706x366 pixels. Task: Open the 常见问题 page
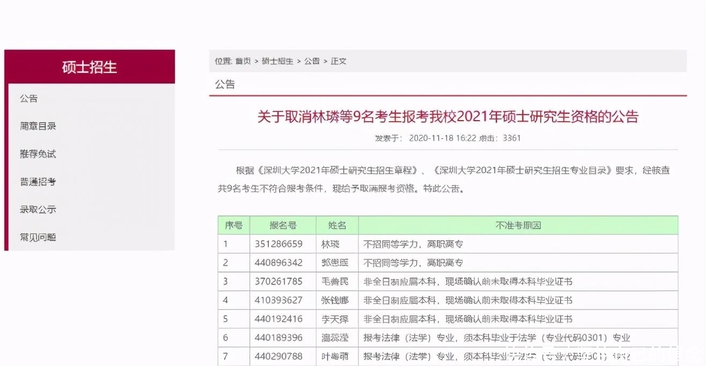(x=36, y=237)
